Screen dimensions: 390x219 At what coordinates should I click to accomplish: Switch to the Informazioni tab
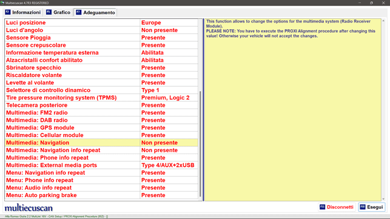tap(22, 13)
